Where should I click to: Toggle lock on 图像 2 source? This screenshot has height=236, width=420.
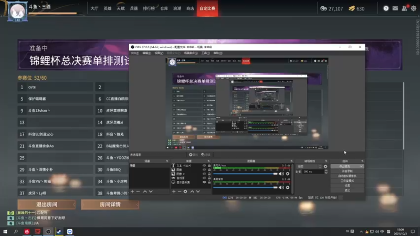pyautogui.click(x=209, y=174)
